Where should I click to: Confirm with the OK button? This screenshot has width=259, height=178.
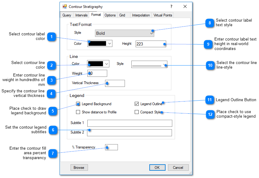pos(157,167)
